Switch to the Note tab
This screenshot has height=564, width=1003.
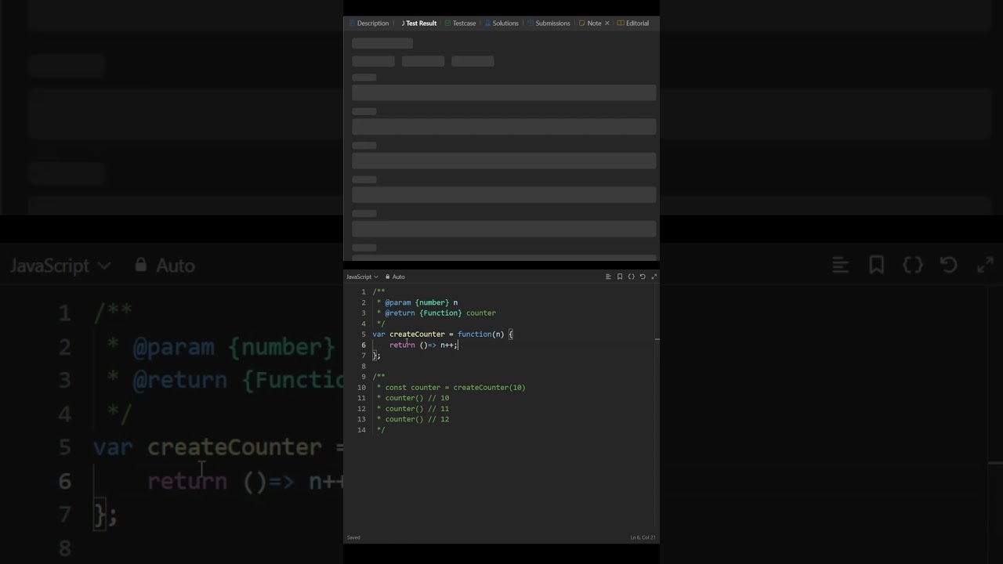(590, 23)
